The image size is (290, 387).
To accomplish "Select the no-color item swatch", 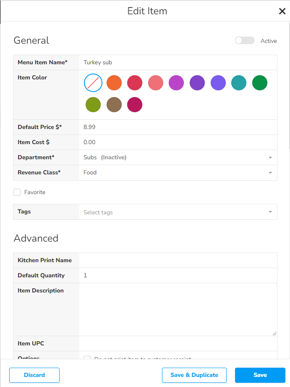I will 93,83.
